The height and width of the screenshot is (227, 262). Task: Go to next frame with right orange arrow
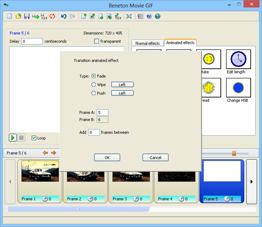[54, 153]
